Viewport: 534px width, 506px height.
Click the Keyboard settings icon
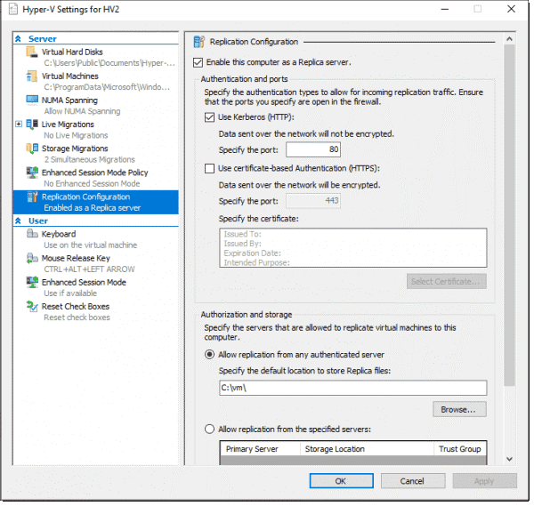pos(32,234)
